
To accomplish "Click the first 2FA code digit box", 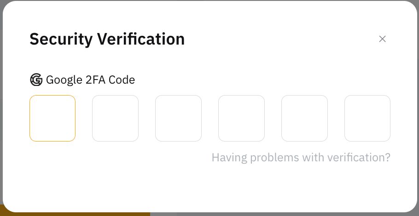I will (52, 118).
